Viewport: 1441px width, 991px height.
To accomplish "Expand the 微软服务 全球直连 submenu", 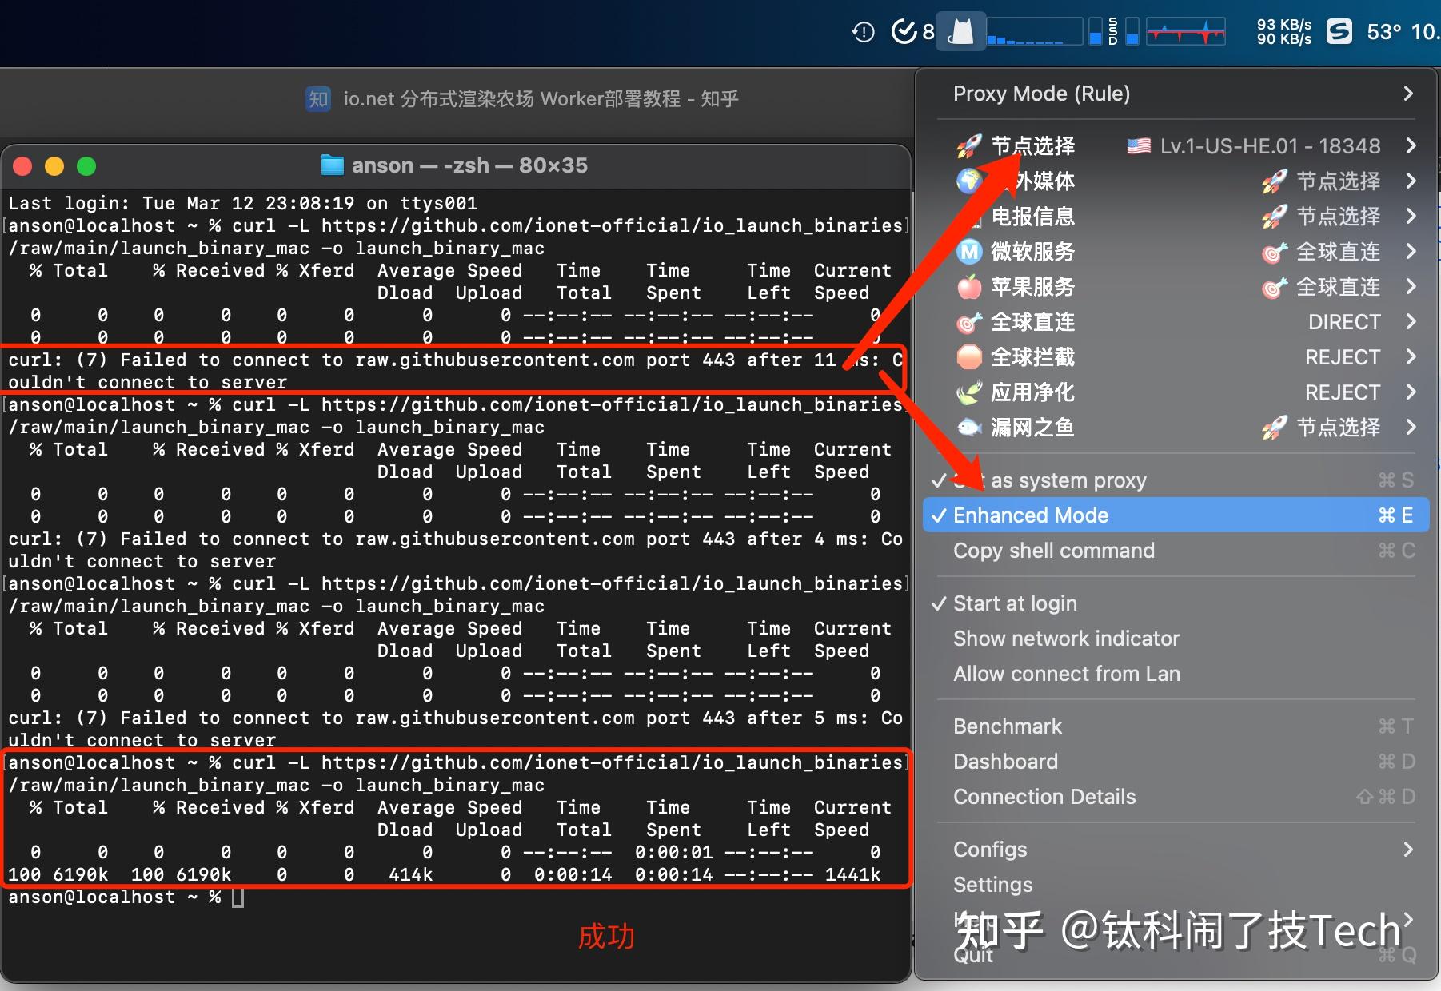I will (1176, 252).
